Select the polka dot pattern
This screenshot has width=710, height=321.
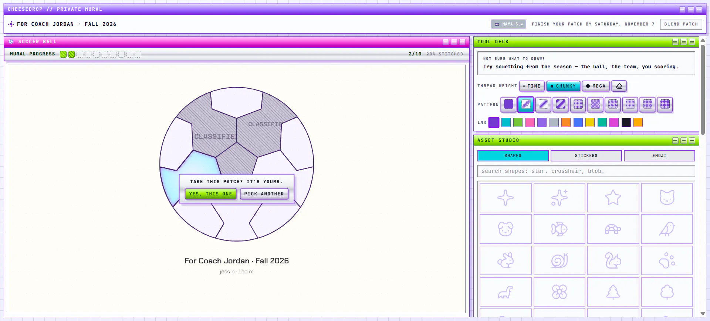578,105
